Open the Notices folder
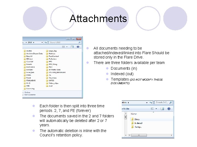 [51, 54]
